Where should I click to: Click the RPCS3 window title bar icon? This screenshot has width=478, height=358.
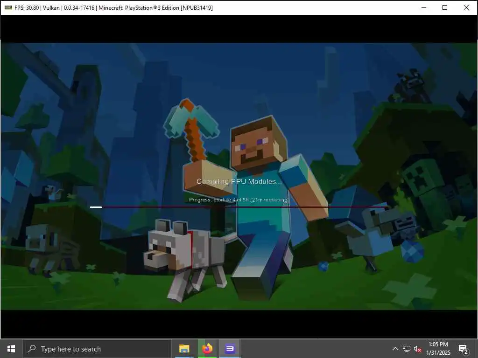tap(8, 7)
